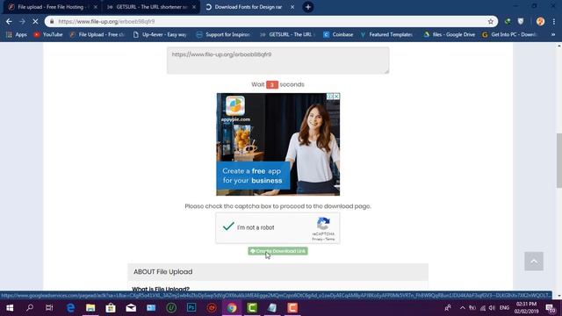Open a new browser tab with the plus button

[308, 7]
